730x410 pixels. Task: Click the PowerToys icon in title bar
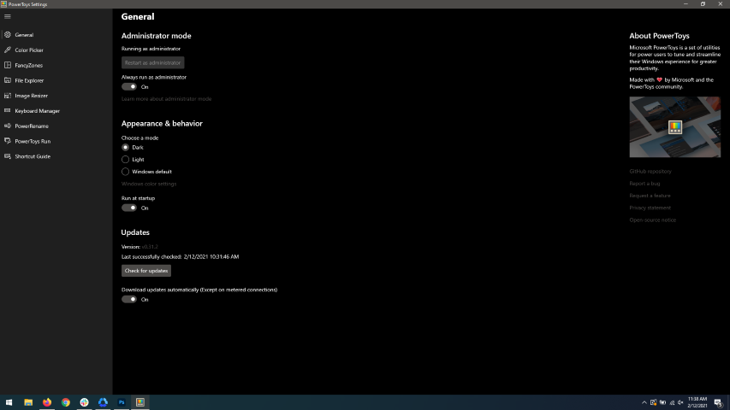[x=3, y=4]
